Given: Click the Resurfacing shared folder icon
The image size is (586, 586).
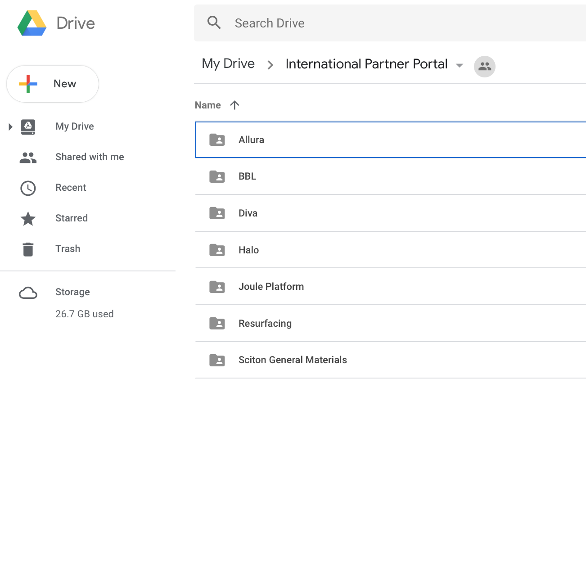Looking at the screenshot, I should [217, 324].
